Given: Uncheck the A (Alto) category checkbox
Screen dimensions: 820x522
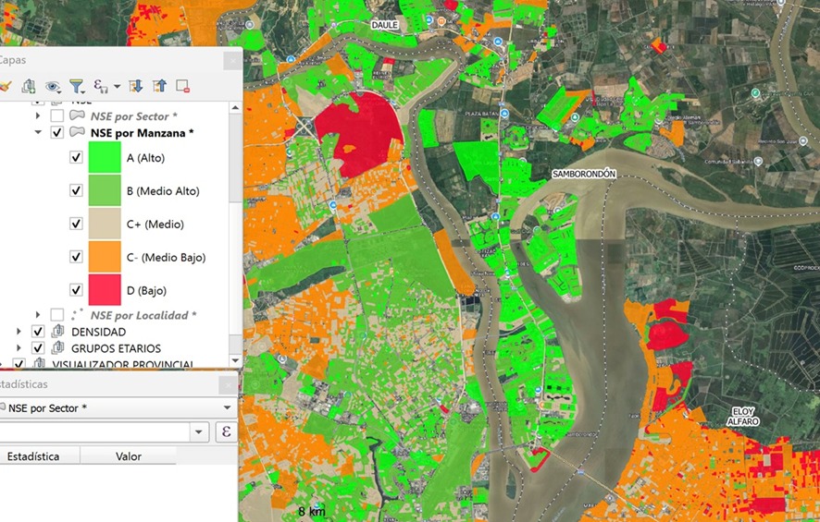Looking at the screenshot, I should coord(77,158).
